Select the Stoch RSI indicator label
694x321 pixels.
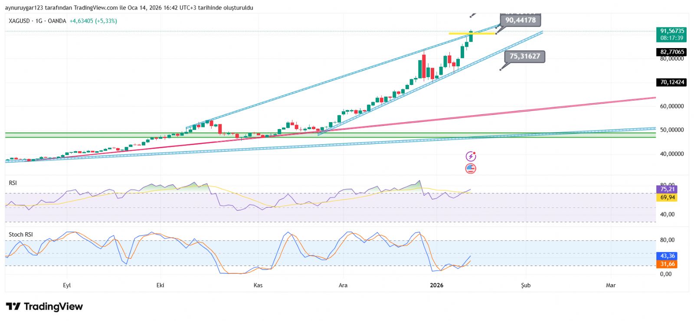click(21, 234)
